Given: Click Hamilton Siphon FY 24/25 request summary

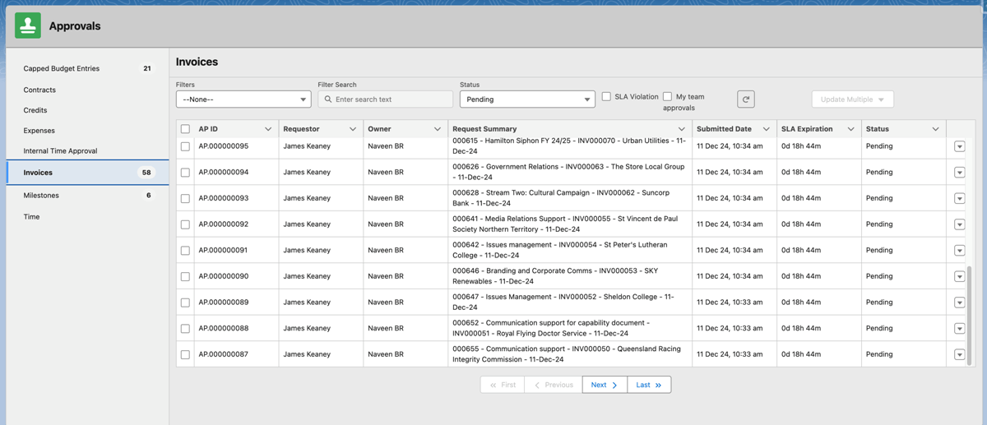Looking at the screenshot, I should tap(569, 146).
